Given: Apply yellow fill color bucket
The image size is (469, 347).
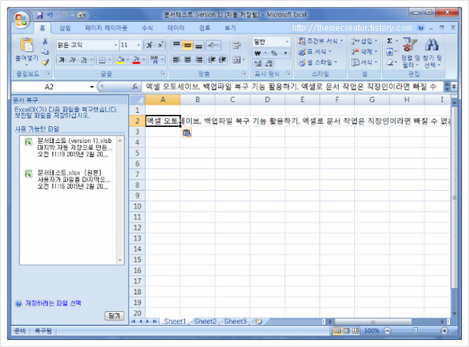Looking at the screenshot, I should (x=120, y=60).
